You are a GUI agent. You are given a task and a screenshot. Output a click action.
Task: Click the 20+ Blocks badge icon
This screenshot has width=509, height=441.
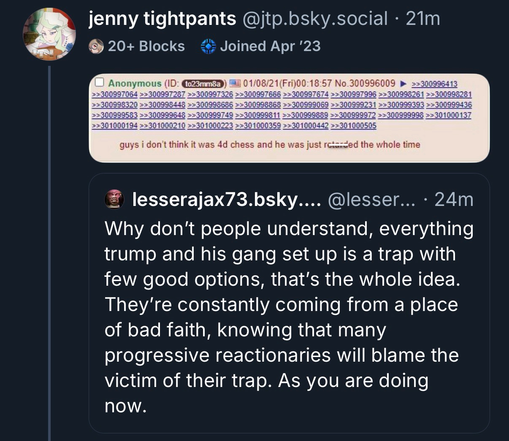click(x=96, y=46)
